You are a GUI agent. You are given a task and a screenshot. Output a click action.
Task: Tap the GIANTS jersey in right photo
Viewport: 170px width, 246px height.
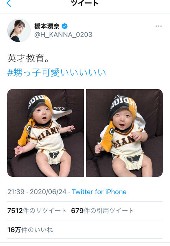[125, 138]
